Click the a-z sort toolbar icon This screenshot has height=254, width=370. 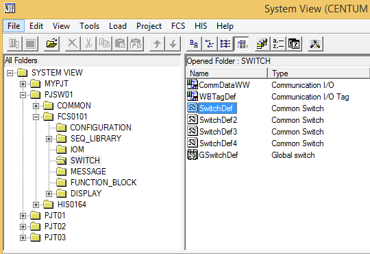(278, 44)
